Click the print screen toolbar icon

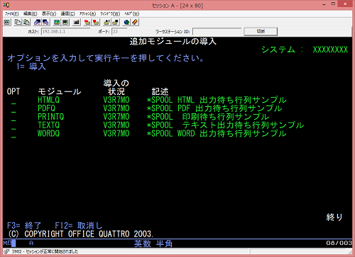pyautogui.click(x=7, y=22)
